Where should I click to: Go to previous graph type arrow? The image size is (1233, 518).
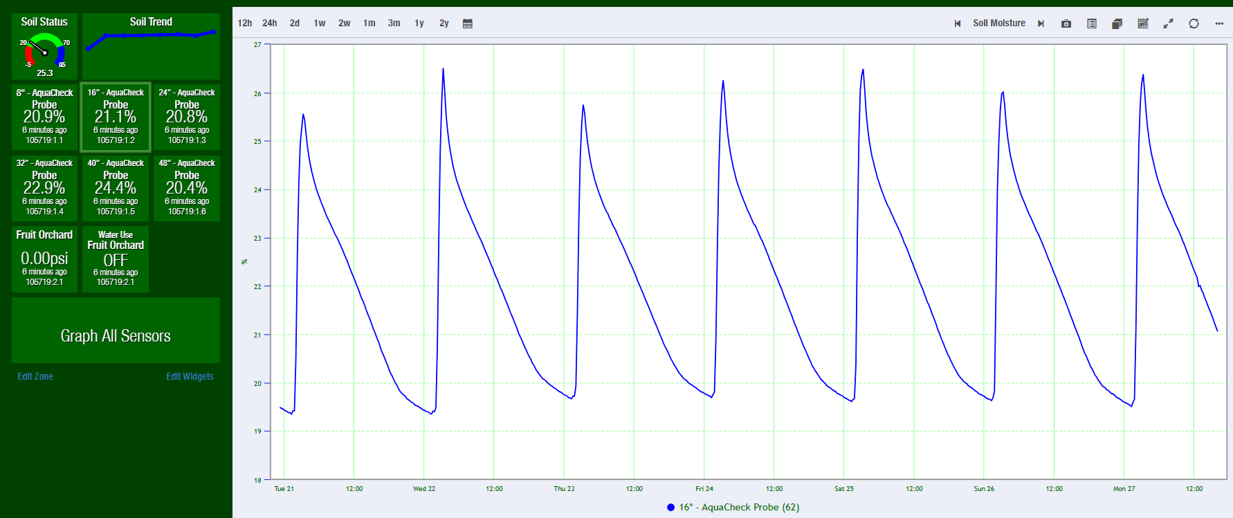click(958, 24)
